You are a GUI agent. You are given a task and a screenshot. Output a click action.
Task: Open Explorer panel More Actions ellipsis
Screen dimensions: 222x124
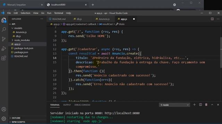tap(42, 19)
